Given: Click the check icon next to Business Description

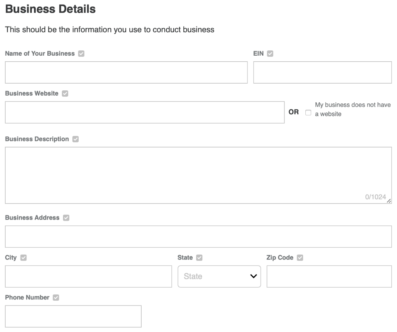Looking at the screenshot, I should click(75, 139).
